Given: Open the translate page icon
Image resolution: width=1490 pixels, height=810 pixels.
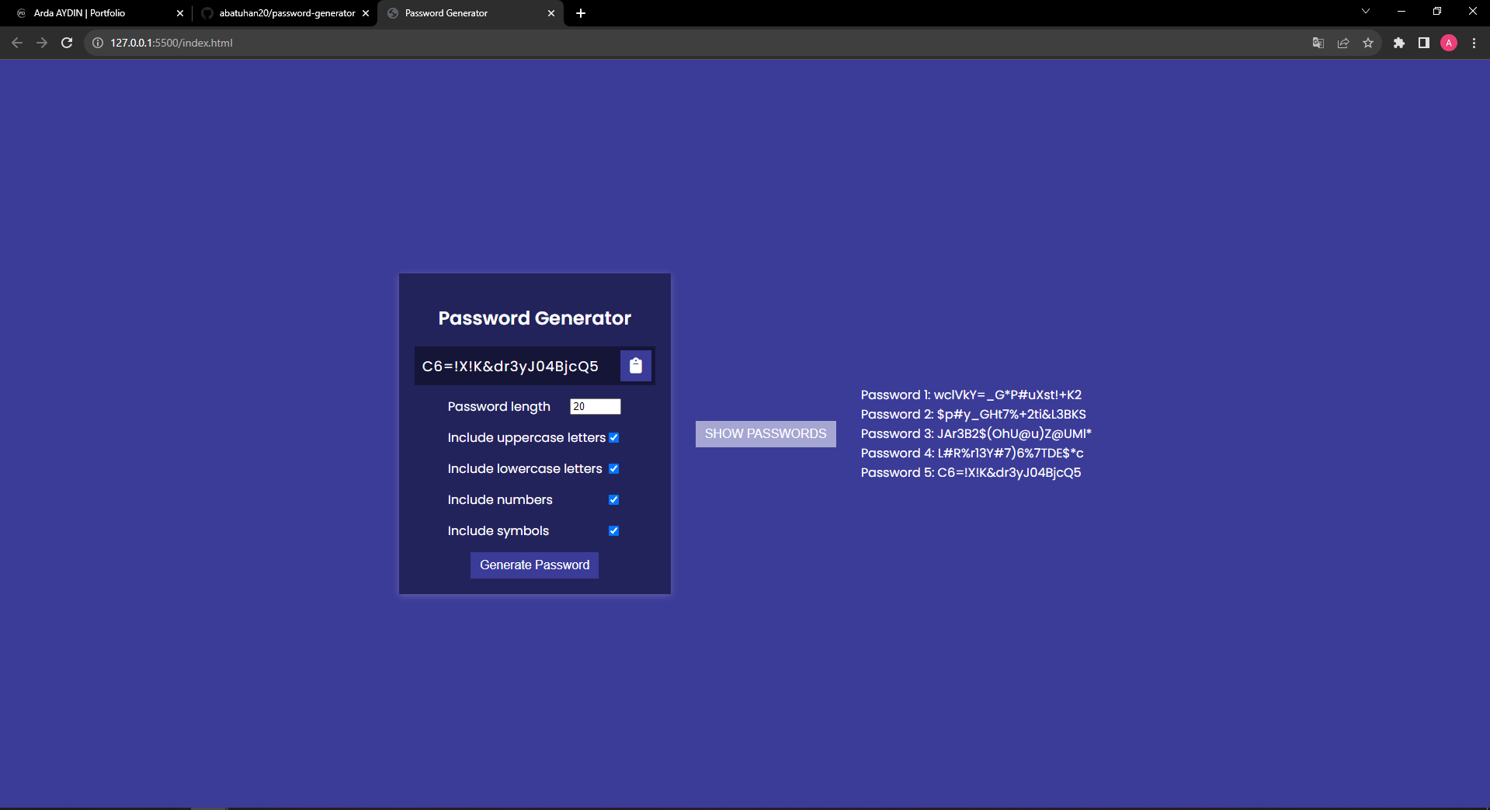Looking at the screenshot, I should pyautogui.click(x=1318, y=43).
